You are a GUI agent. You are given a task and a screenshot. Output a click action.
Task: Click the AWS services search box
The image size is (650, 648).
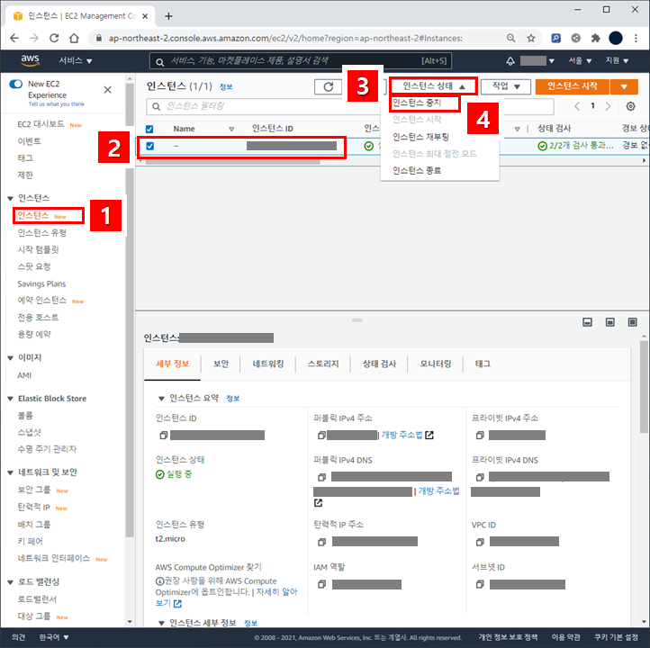click(301, 61)
